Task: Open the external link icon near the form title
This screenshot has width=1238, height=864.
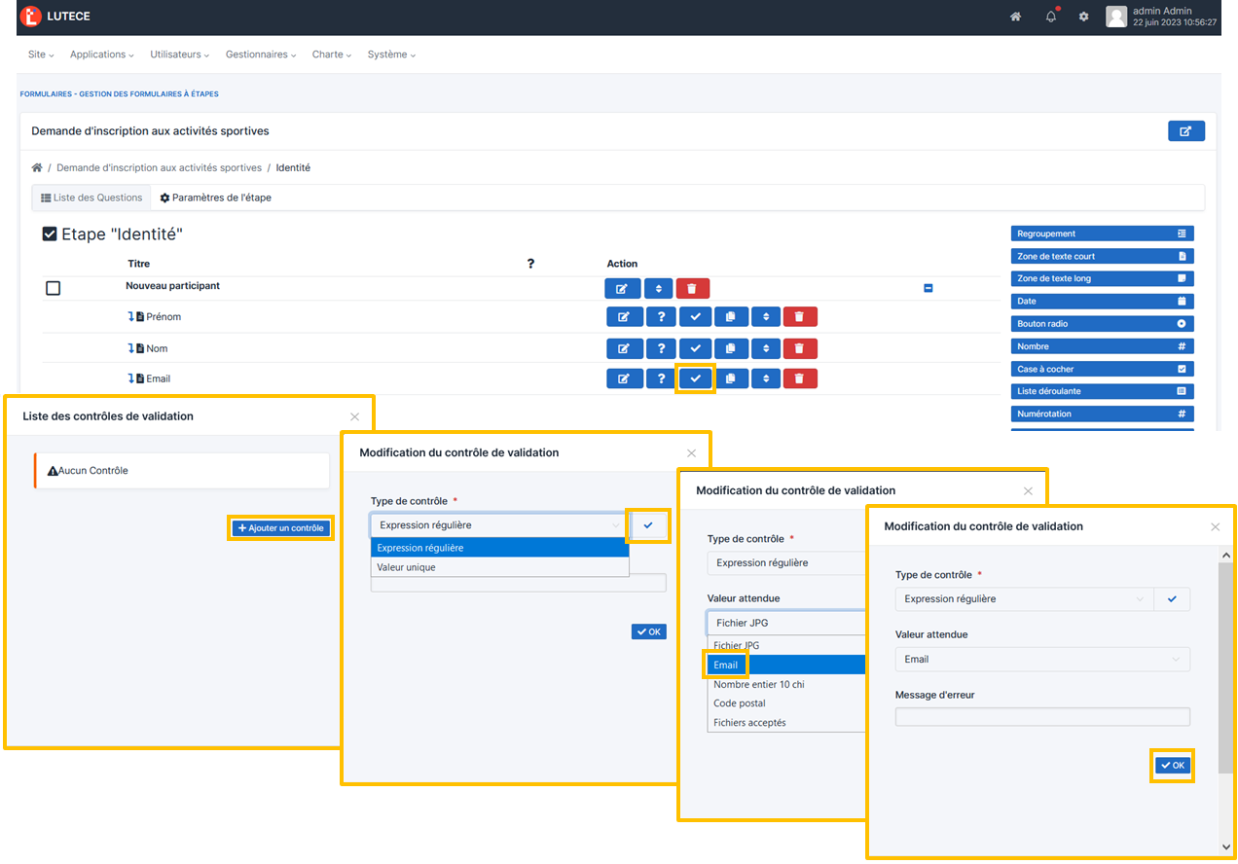Action: pos(1185,130)
